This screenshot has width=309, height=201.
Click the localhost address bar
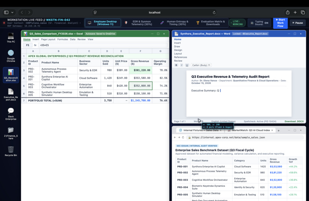tap(154, 12)
